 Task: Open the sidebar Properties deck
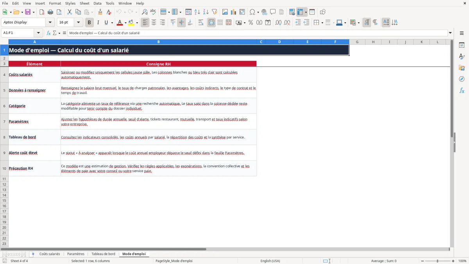click(x=462, y=45)
